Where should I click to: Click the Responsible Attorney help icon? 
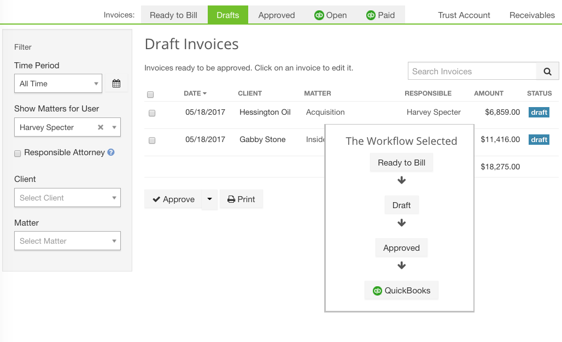111,152
